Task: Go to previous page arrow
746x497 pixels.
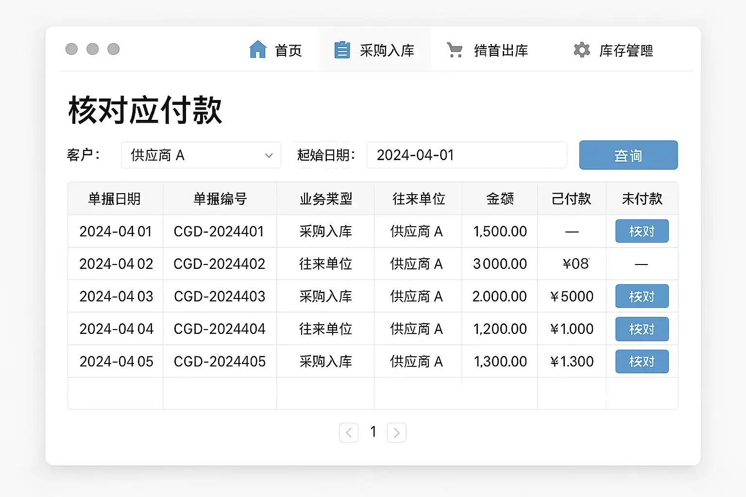Action: tap(349, 432)
